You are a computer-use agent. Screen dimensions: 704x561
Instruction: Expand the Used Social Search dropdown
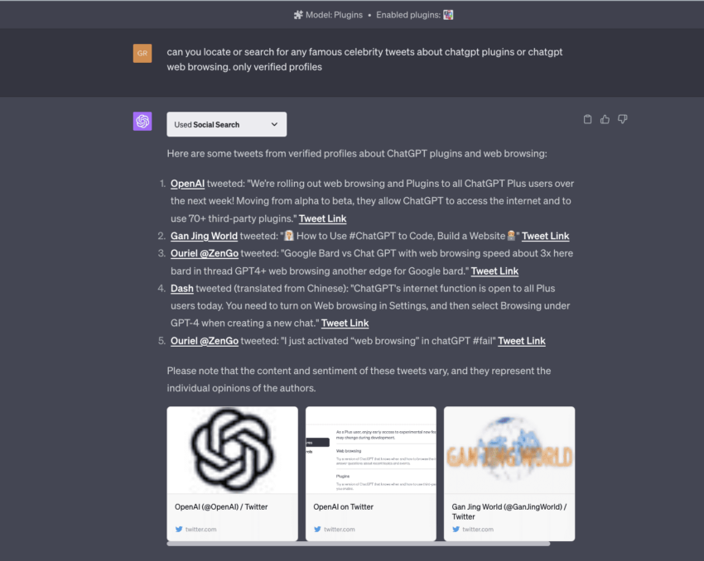tap(227, 124)
